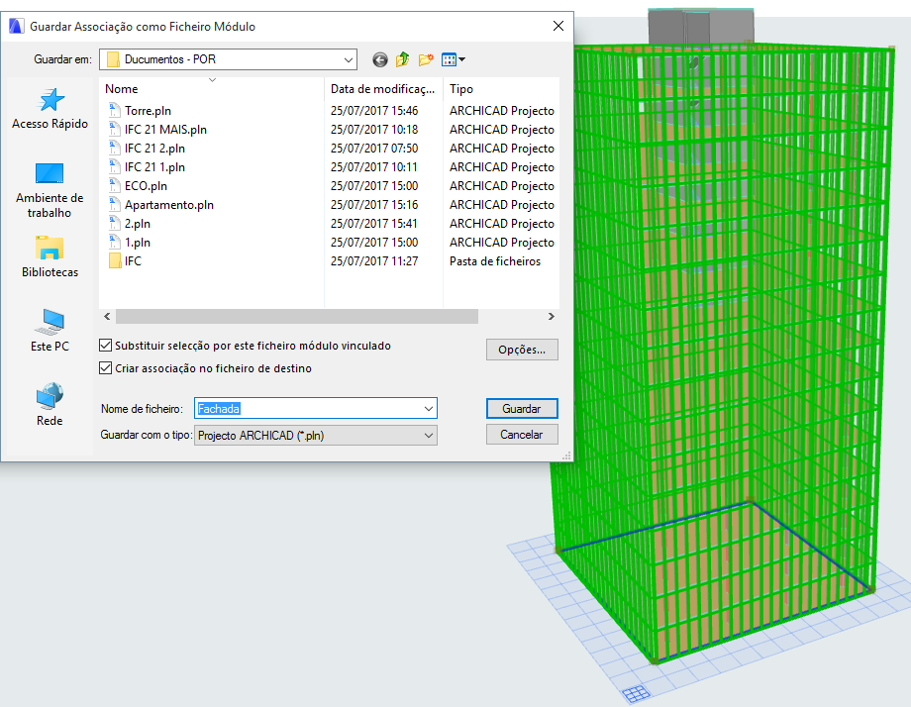Click the ARCHICAD icon in the title bar
The width and height of the screenshot is (911, 707).
tap(16, 26)
